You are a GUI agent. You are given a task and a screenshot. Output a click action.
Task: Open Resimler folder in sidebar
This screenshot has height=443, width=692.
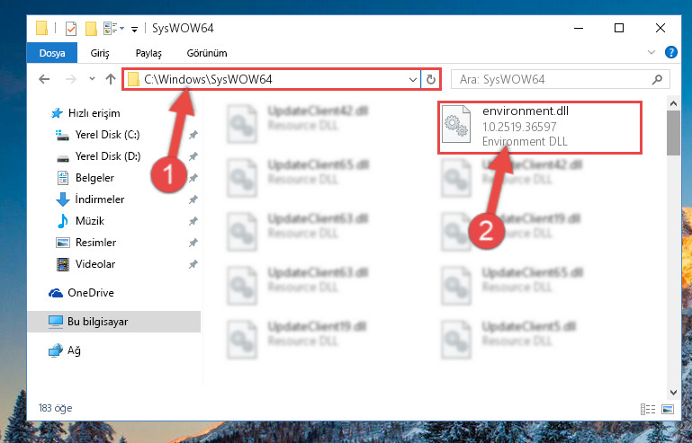95,243
